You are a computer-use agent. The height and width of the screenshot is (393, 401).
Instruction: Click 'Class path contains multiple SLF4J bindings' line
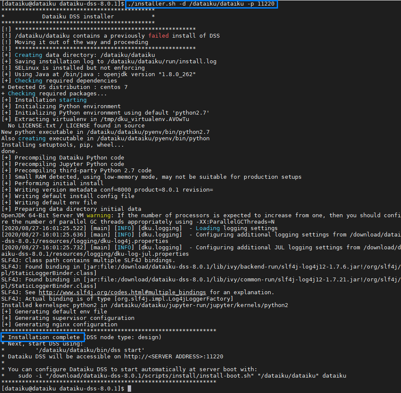click(x=88, y=260)
